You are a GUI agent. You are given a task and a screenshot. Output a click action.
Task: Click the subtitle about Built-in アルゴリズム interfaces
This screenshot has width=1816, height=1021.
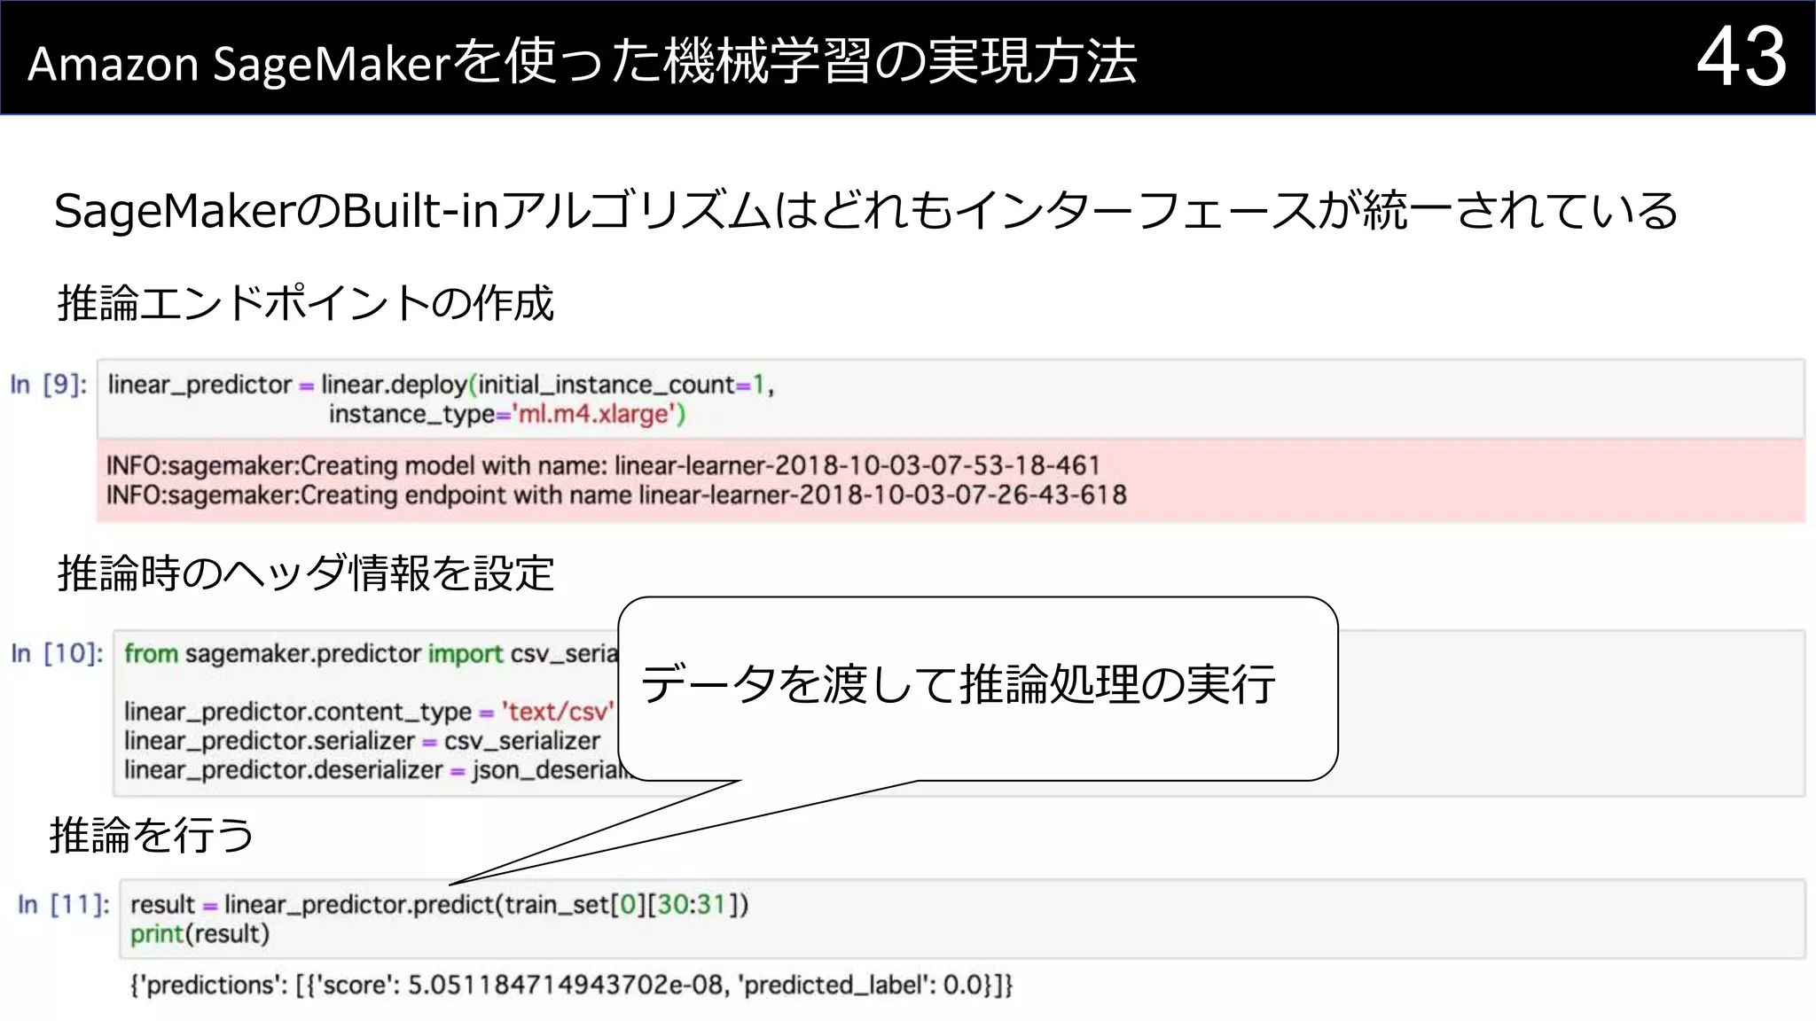pos(865,211)
